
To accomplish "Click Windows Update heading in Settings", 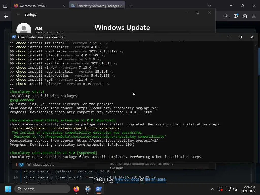I will (x=122, y=27).
